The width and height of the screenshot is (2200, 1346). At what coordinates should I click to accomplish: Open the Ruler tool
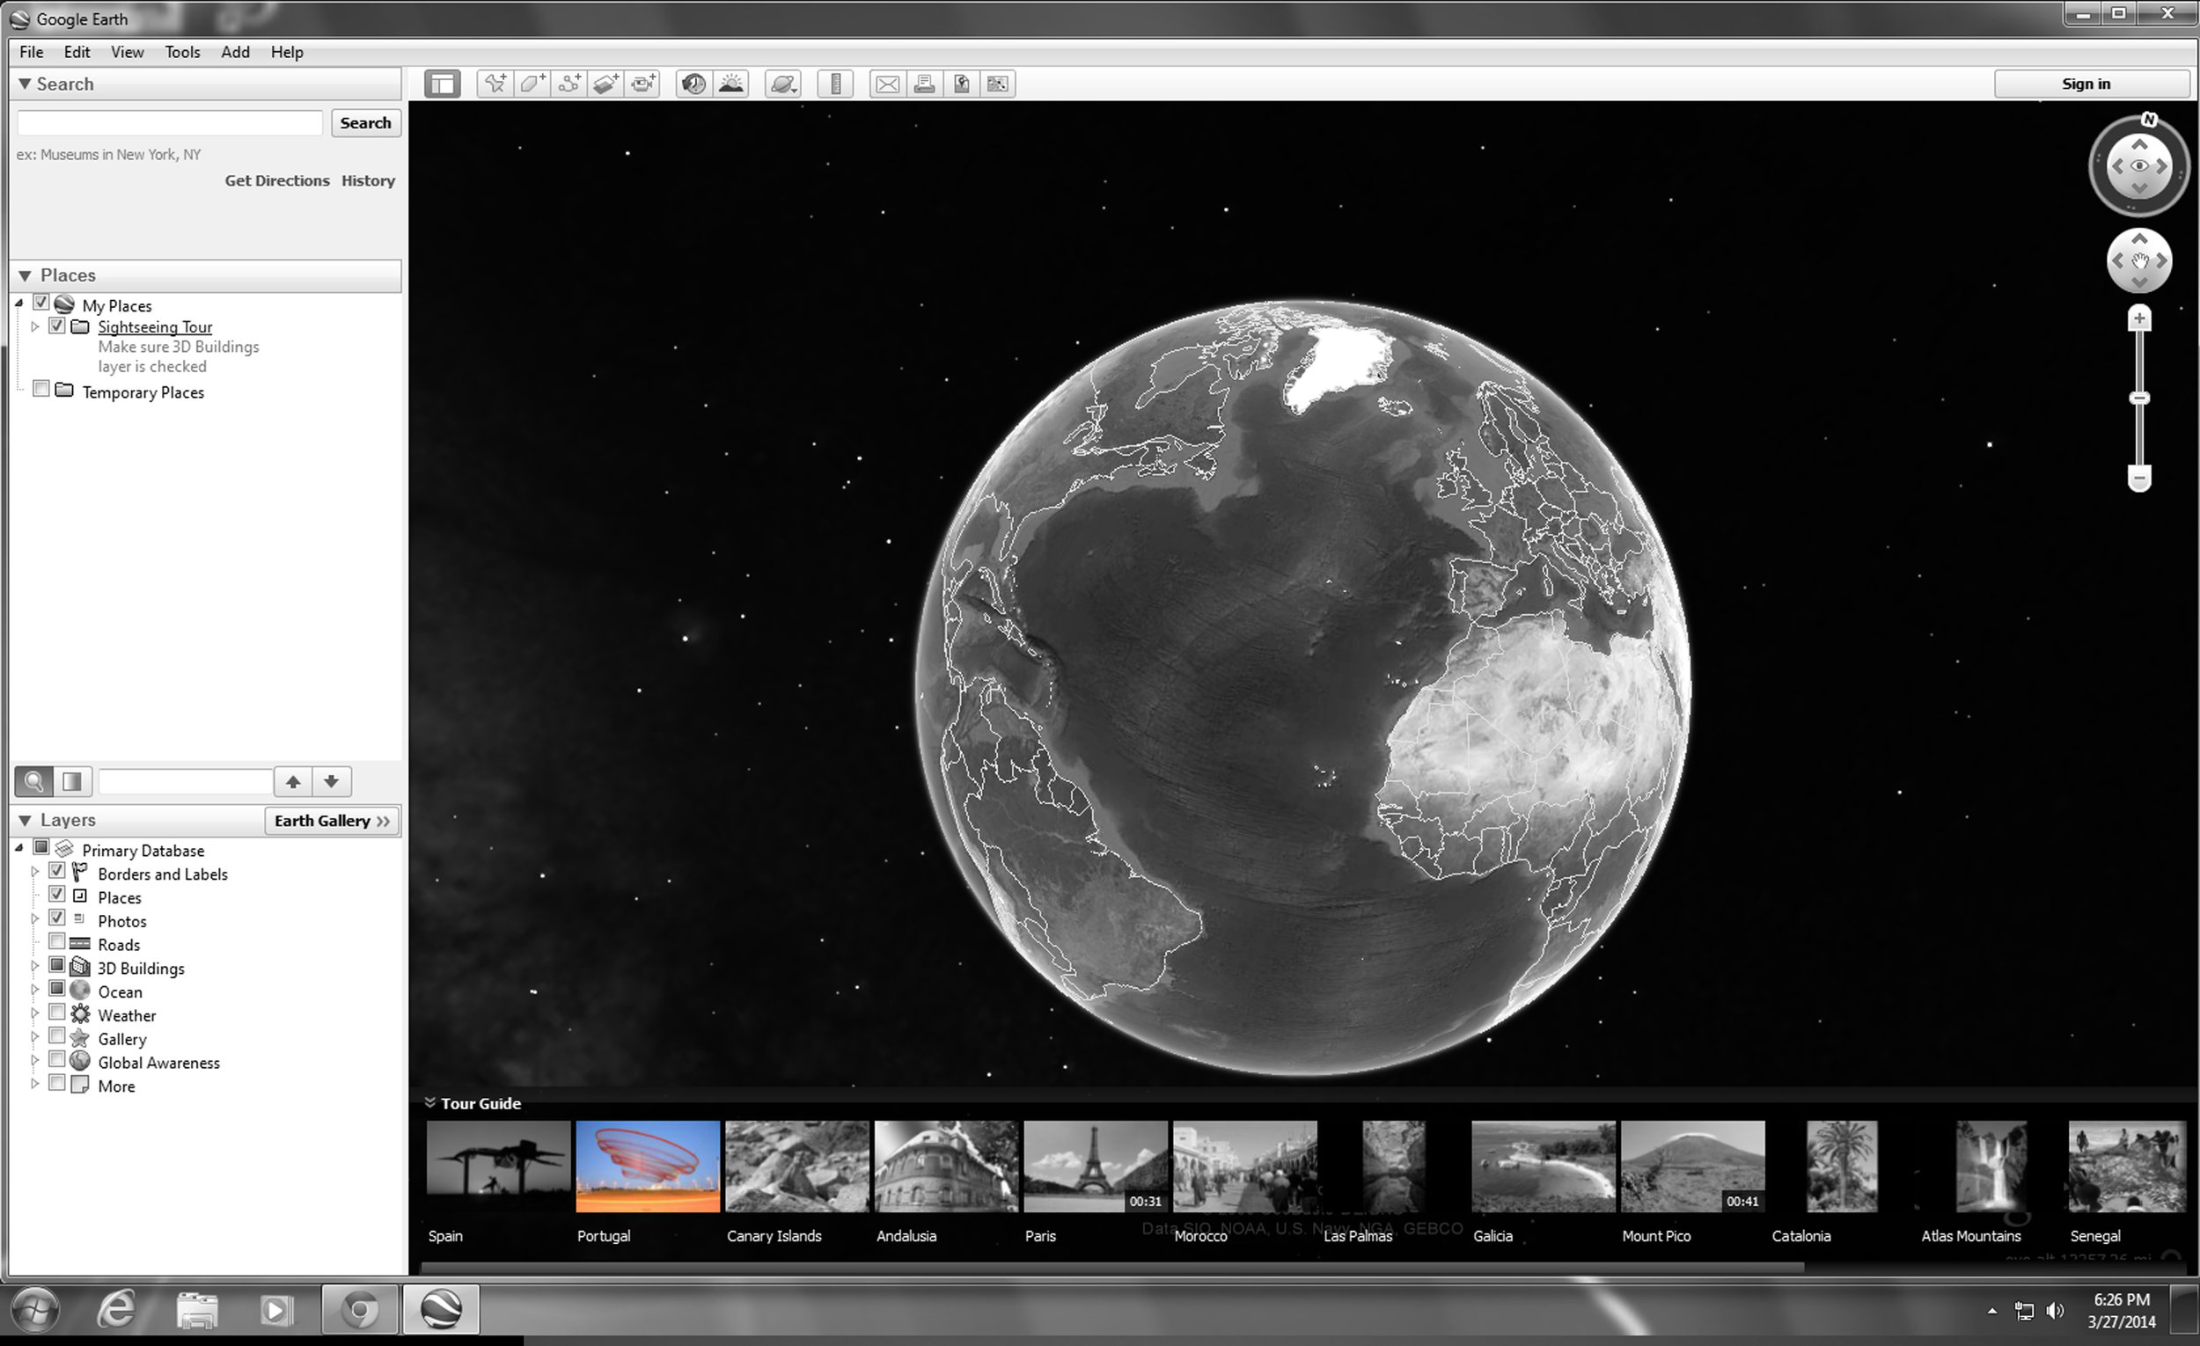[x=836, y=84]
